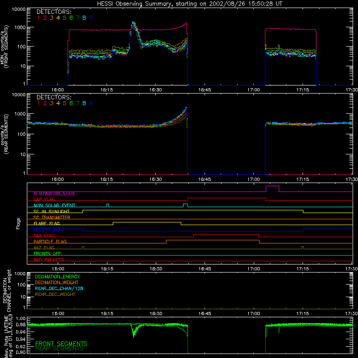Screen dimensions: 358x358
Task: Click the BAD_PACKETS flag label
Action: (x=49, y=260)
